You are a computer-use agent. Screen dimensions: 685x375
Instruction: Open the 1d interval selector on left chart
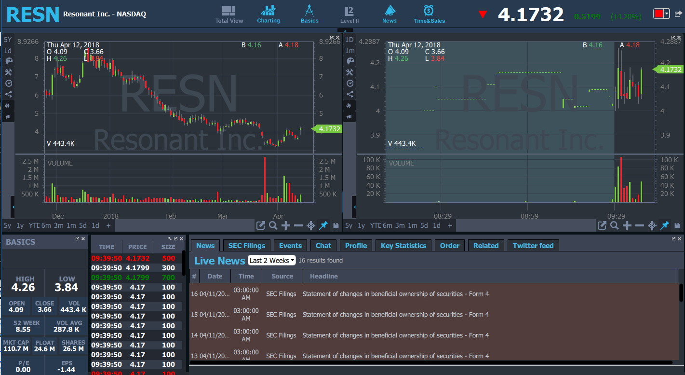click(8, 51)
